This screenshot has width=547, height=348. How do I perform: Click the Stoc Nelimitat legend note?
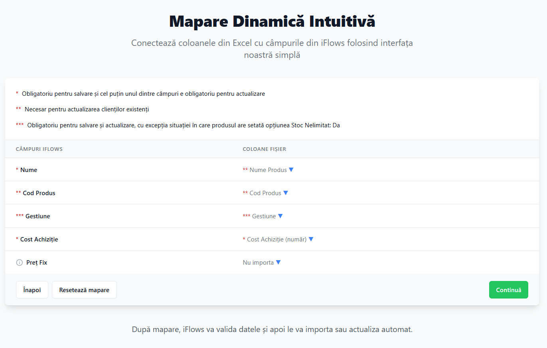(183, 125)
